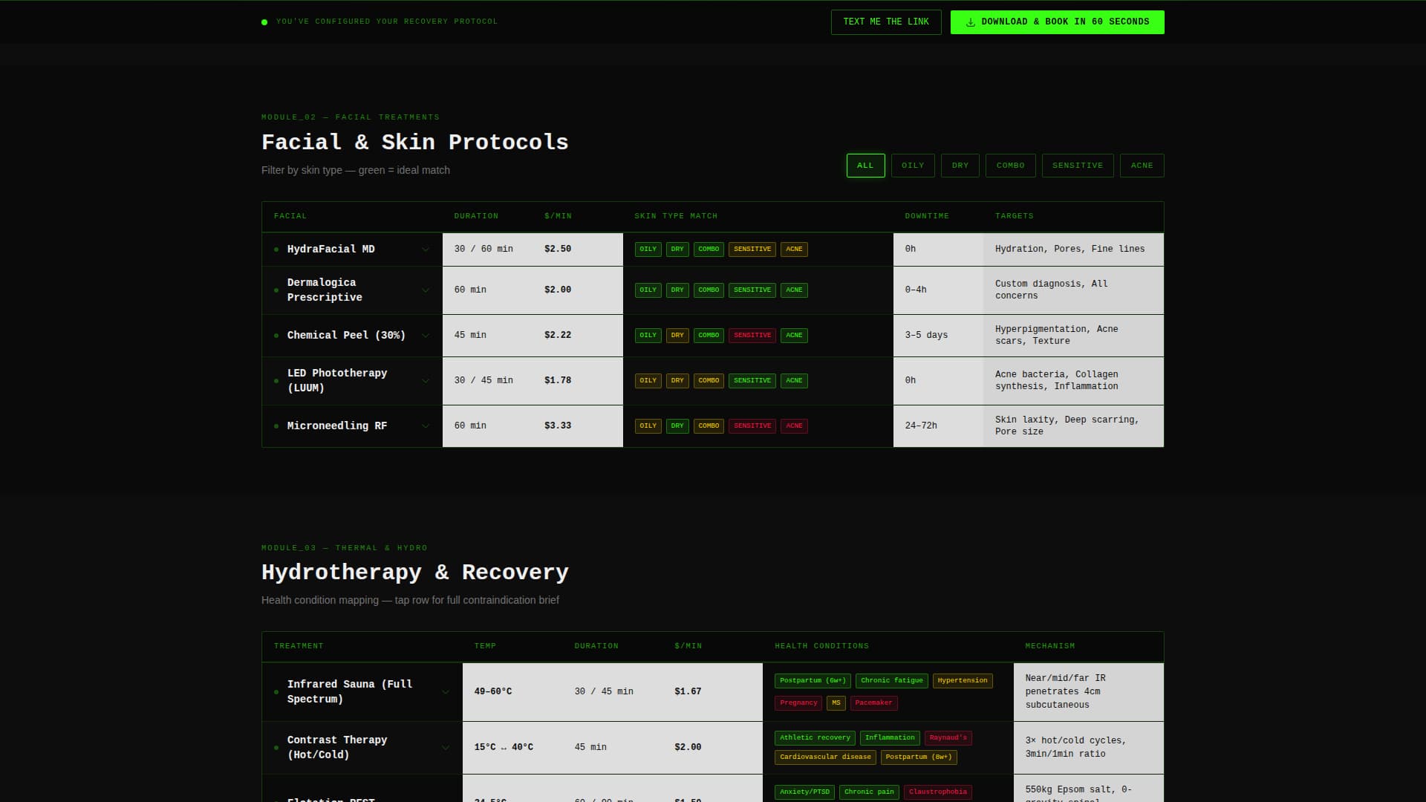Expand the Infrared Sauna row chevron

click(446, 692)
